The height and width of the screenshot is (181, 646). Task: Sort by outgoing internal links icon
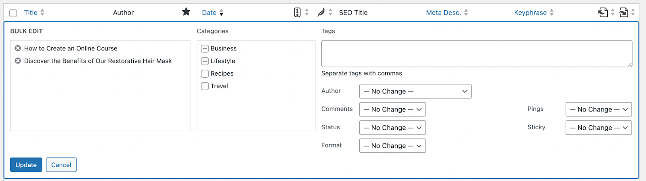603,13
